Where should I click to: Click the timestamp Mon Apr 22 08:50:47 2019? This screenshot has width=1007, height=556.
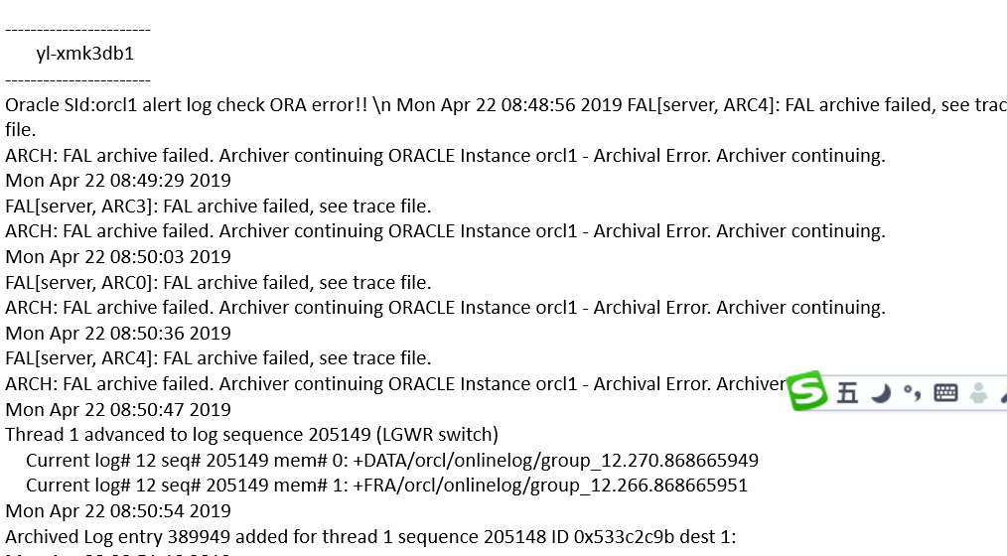pyautogui.click(x=118, y=410)
